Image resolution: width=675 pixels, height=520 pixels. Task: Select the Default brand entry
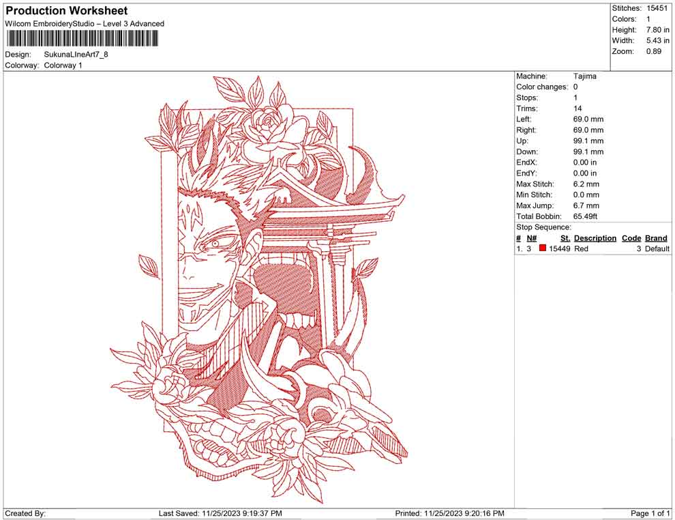pos(655,248)
